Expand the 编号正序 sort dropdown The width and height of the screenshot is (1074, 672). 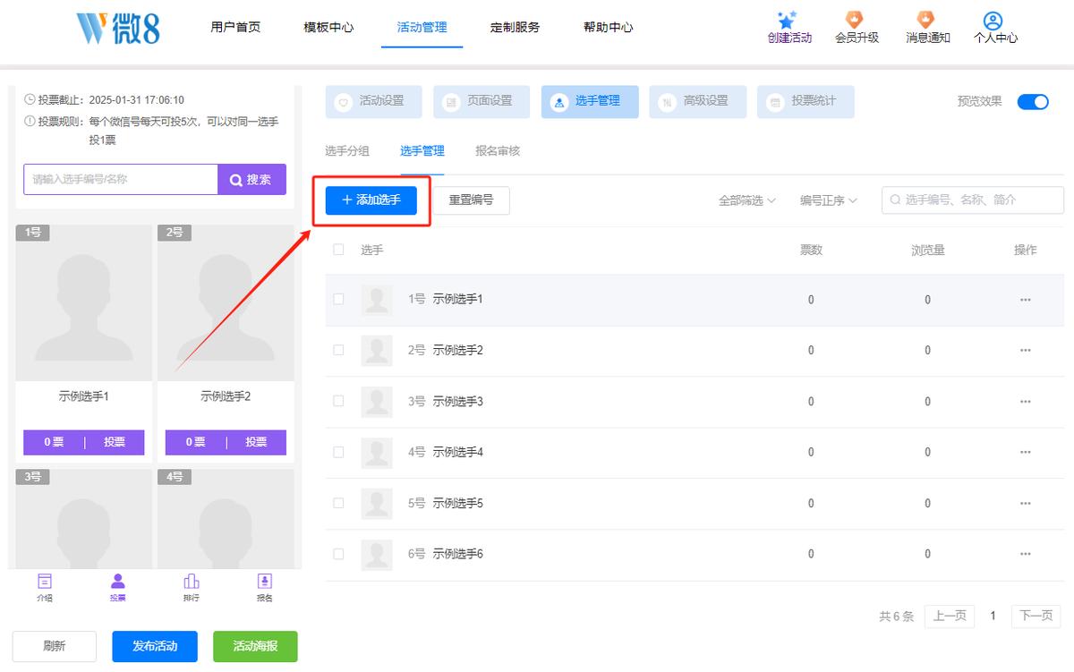coord(829,200)
